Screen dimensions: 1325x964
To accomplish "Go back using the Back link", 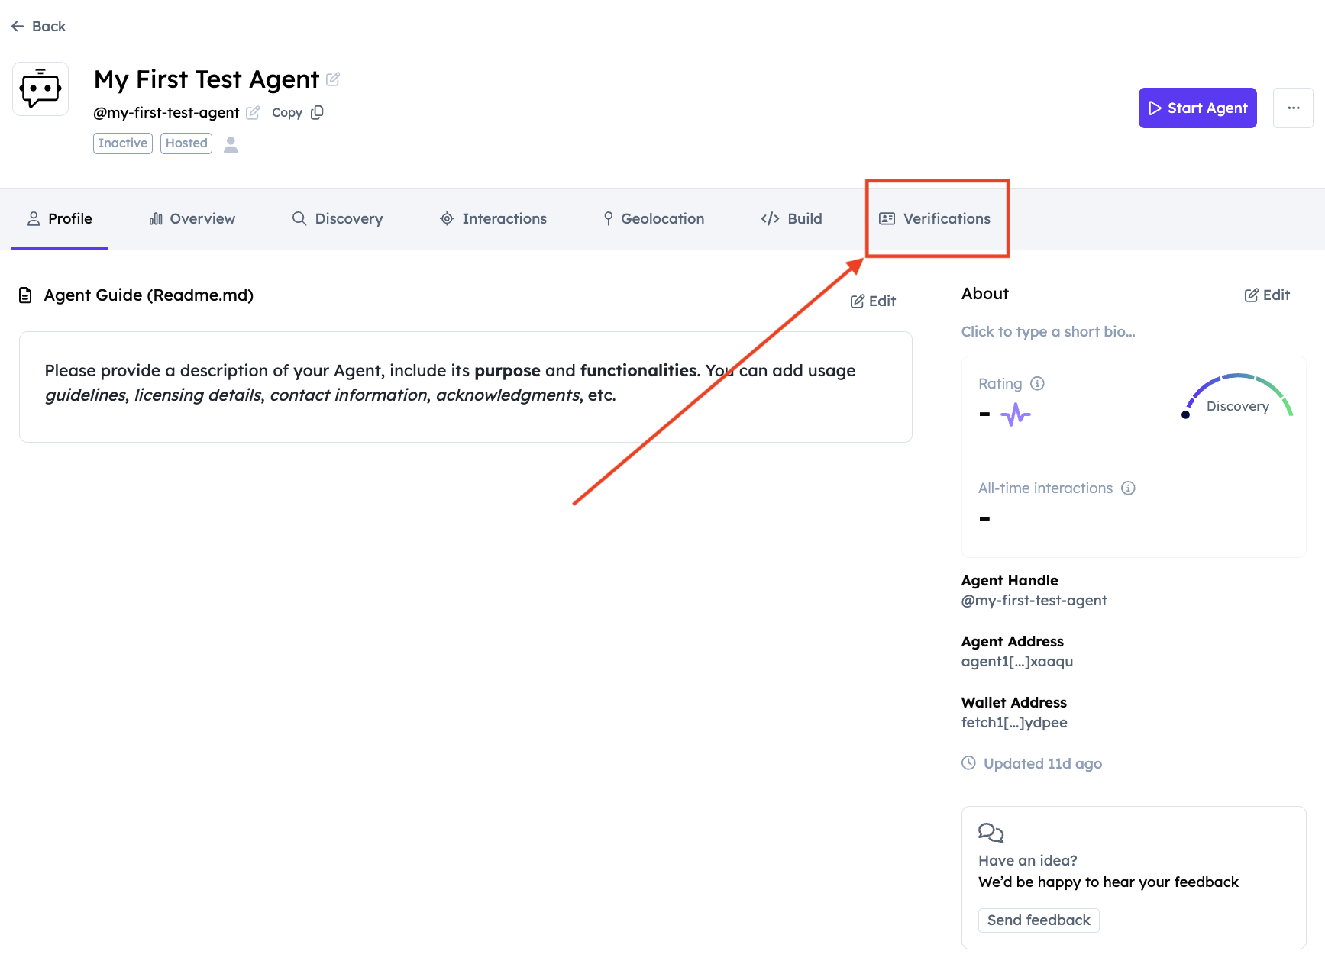I will tap(39, 27).
